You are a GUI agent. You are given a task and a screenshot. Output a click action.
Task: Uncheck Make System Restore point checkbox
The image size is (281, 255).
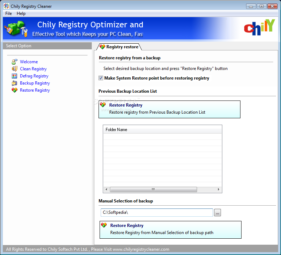(101, 78)
